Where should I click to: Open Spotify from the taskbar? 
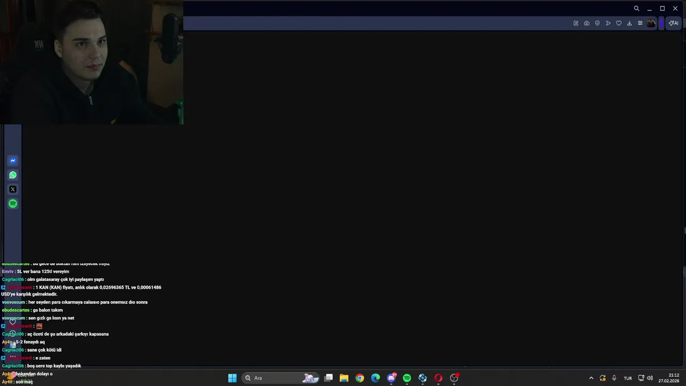[407, 378]
